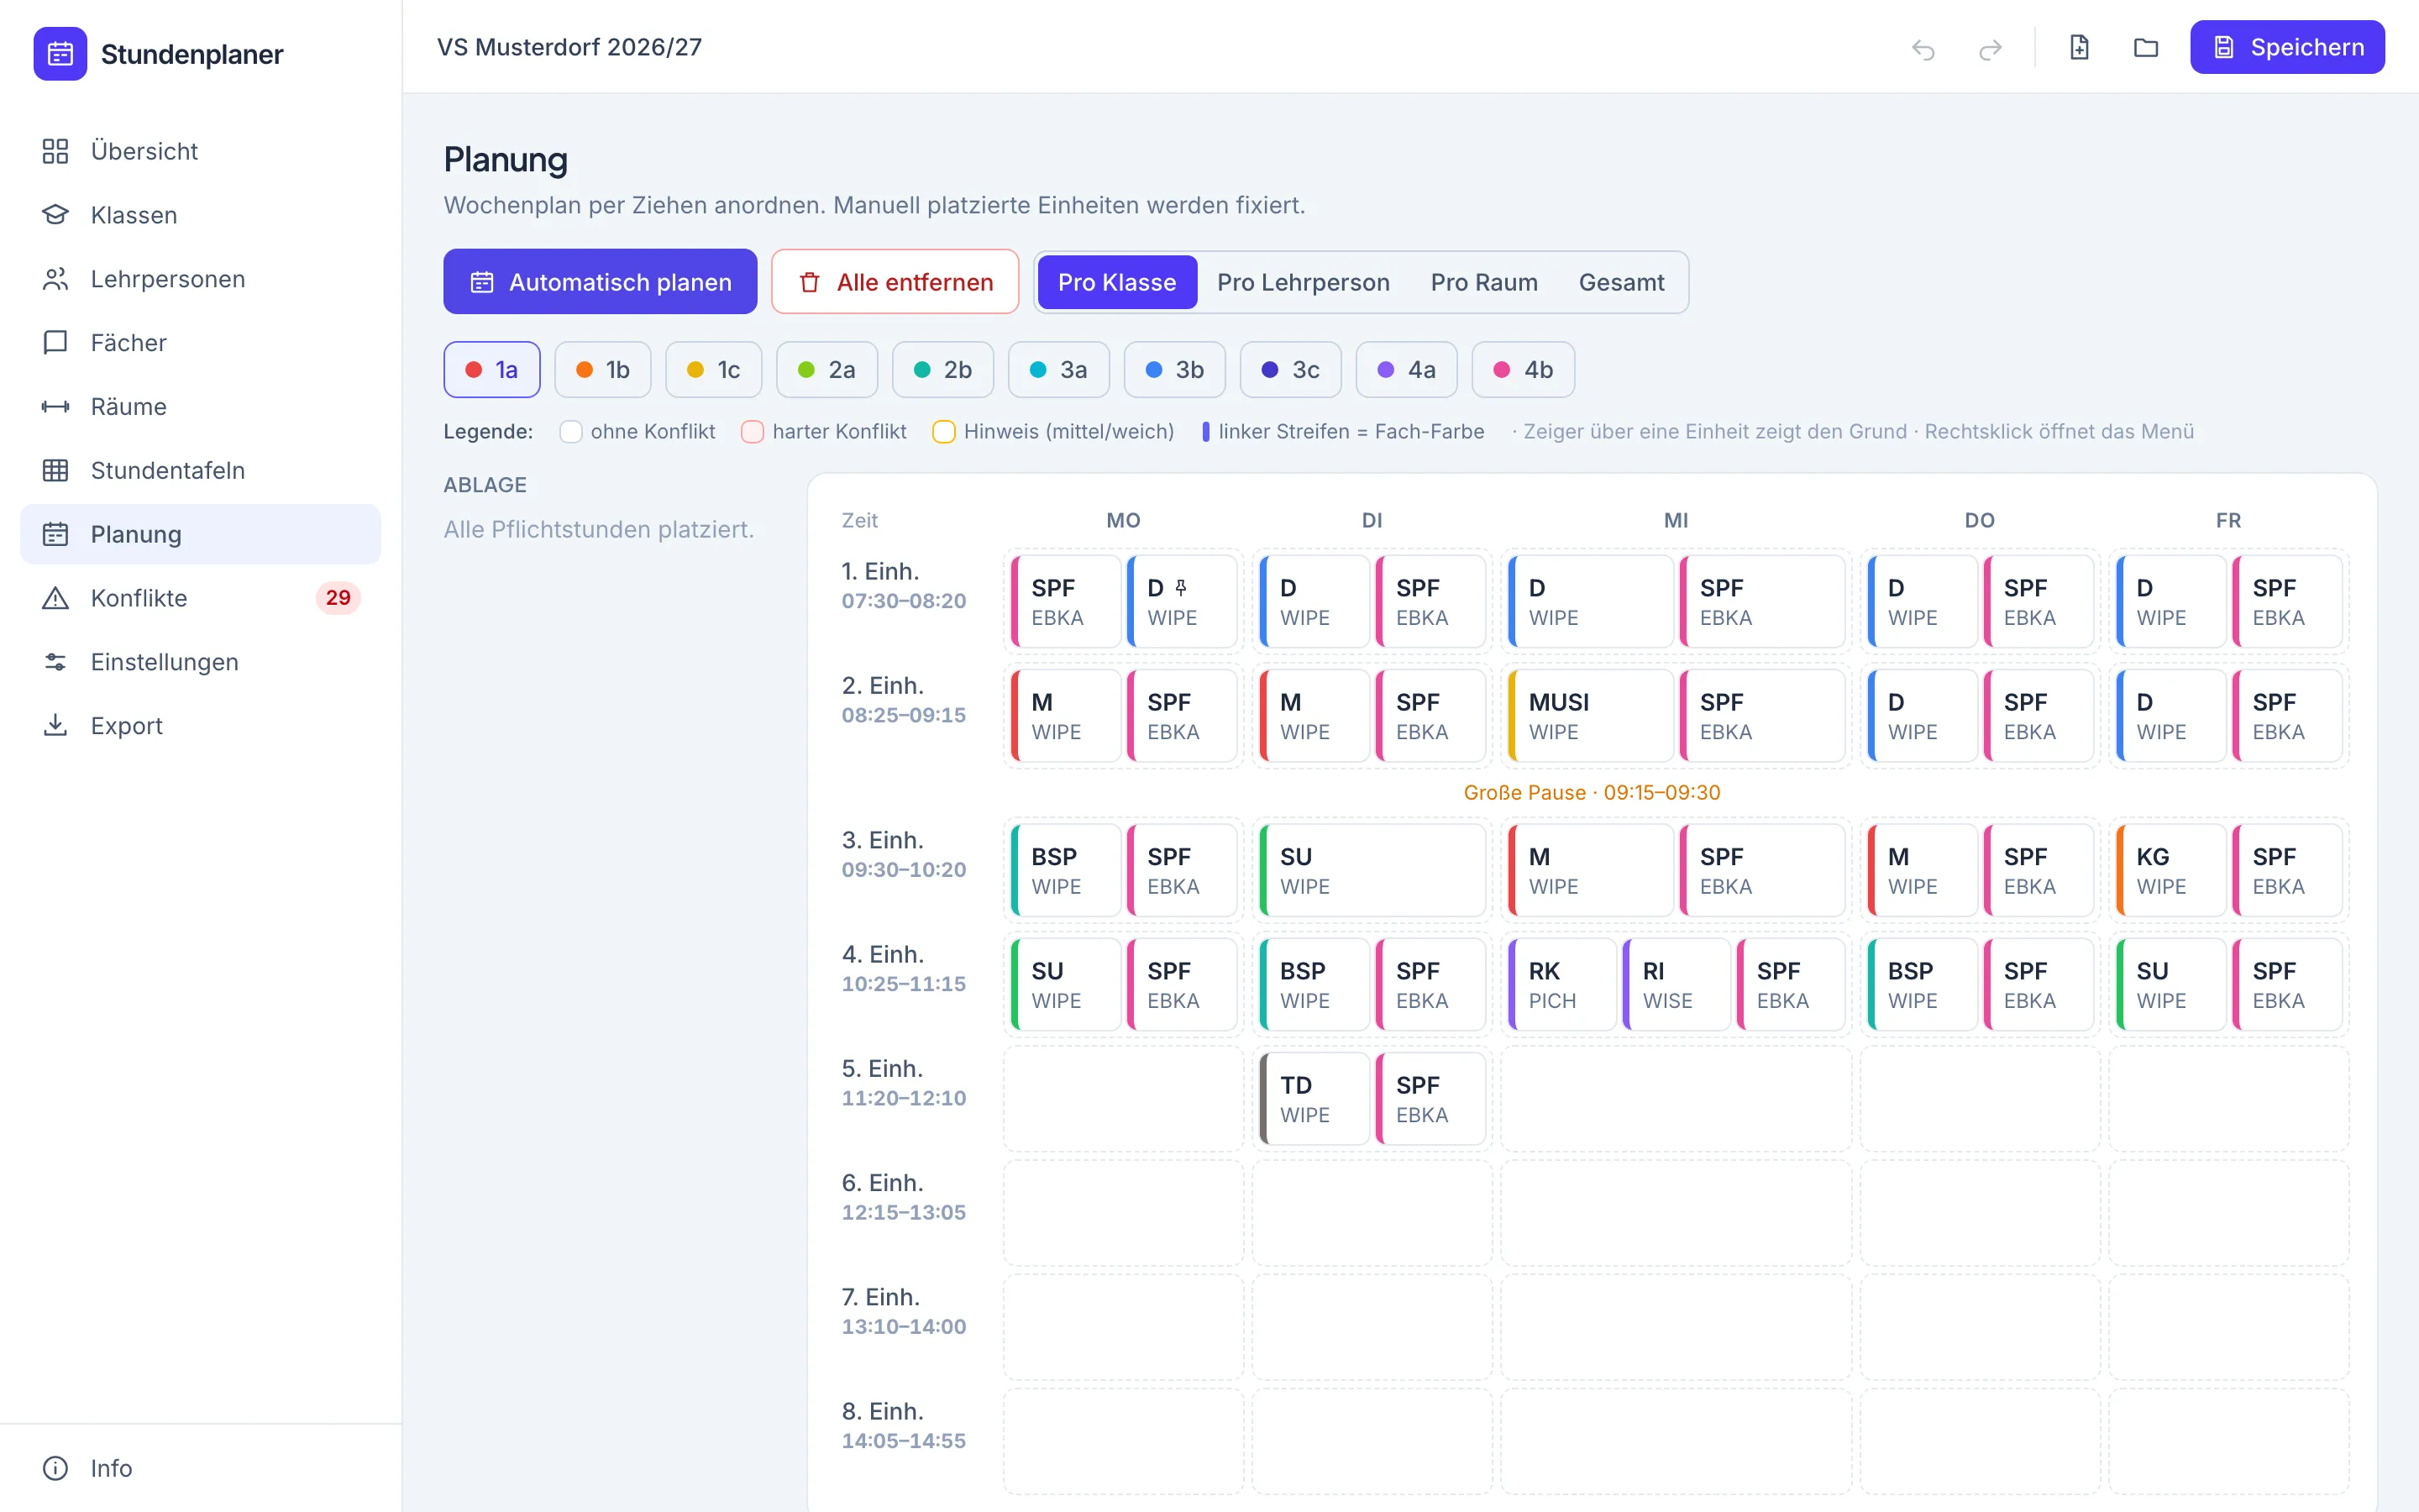
Task: Click the harter Konflikt legend swatch
Action: coord(753,432)
